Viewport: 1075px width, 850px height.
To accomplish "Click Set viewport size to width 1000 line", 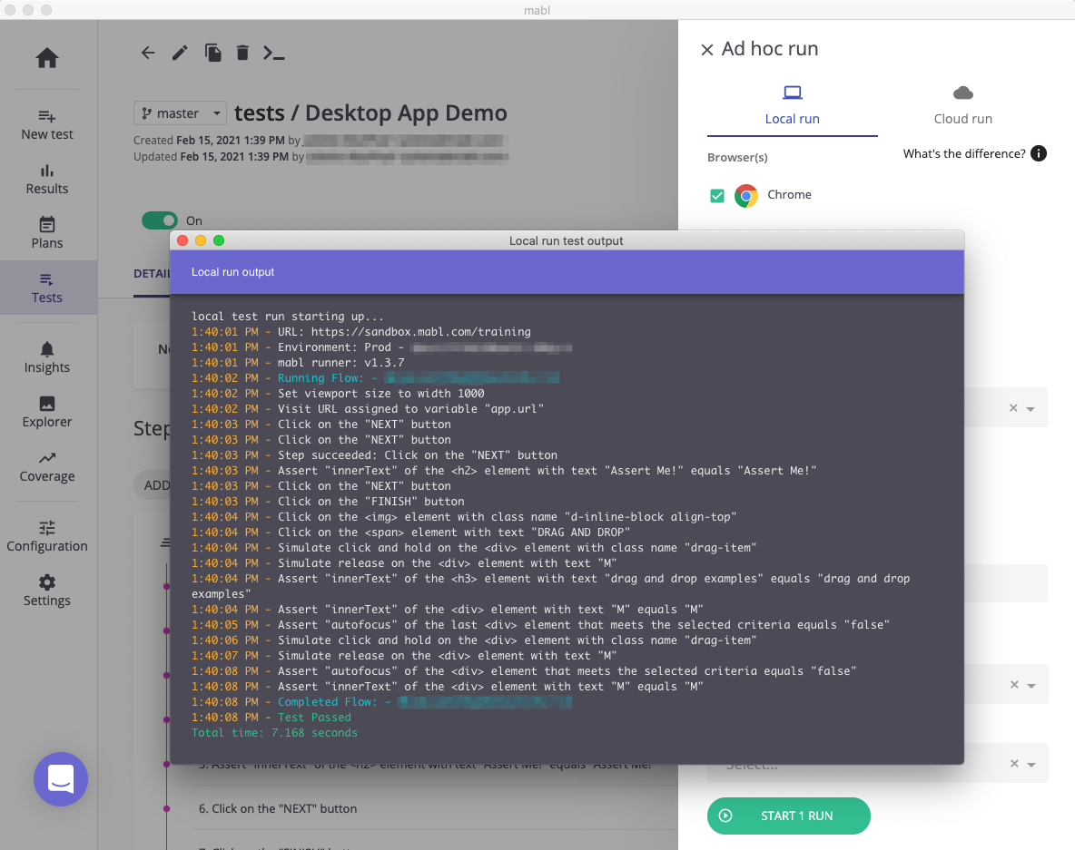I will tap(338, 393).
